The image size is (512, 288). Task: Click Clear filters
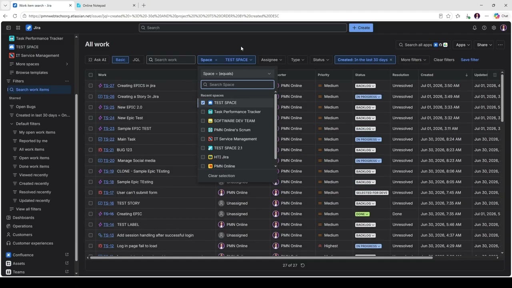coord(444,60)
